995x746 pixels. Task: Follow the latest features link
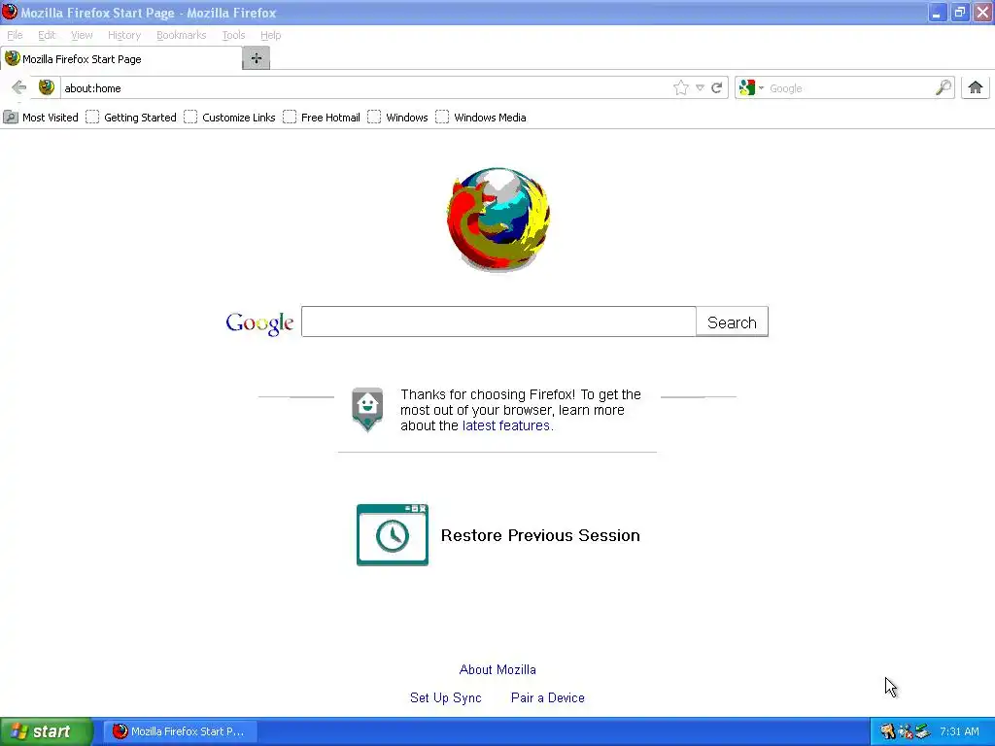(x=507, y=425)
